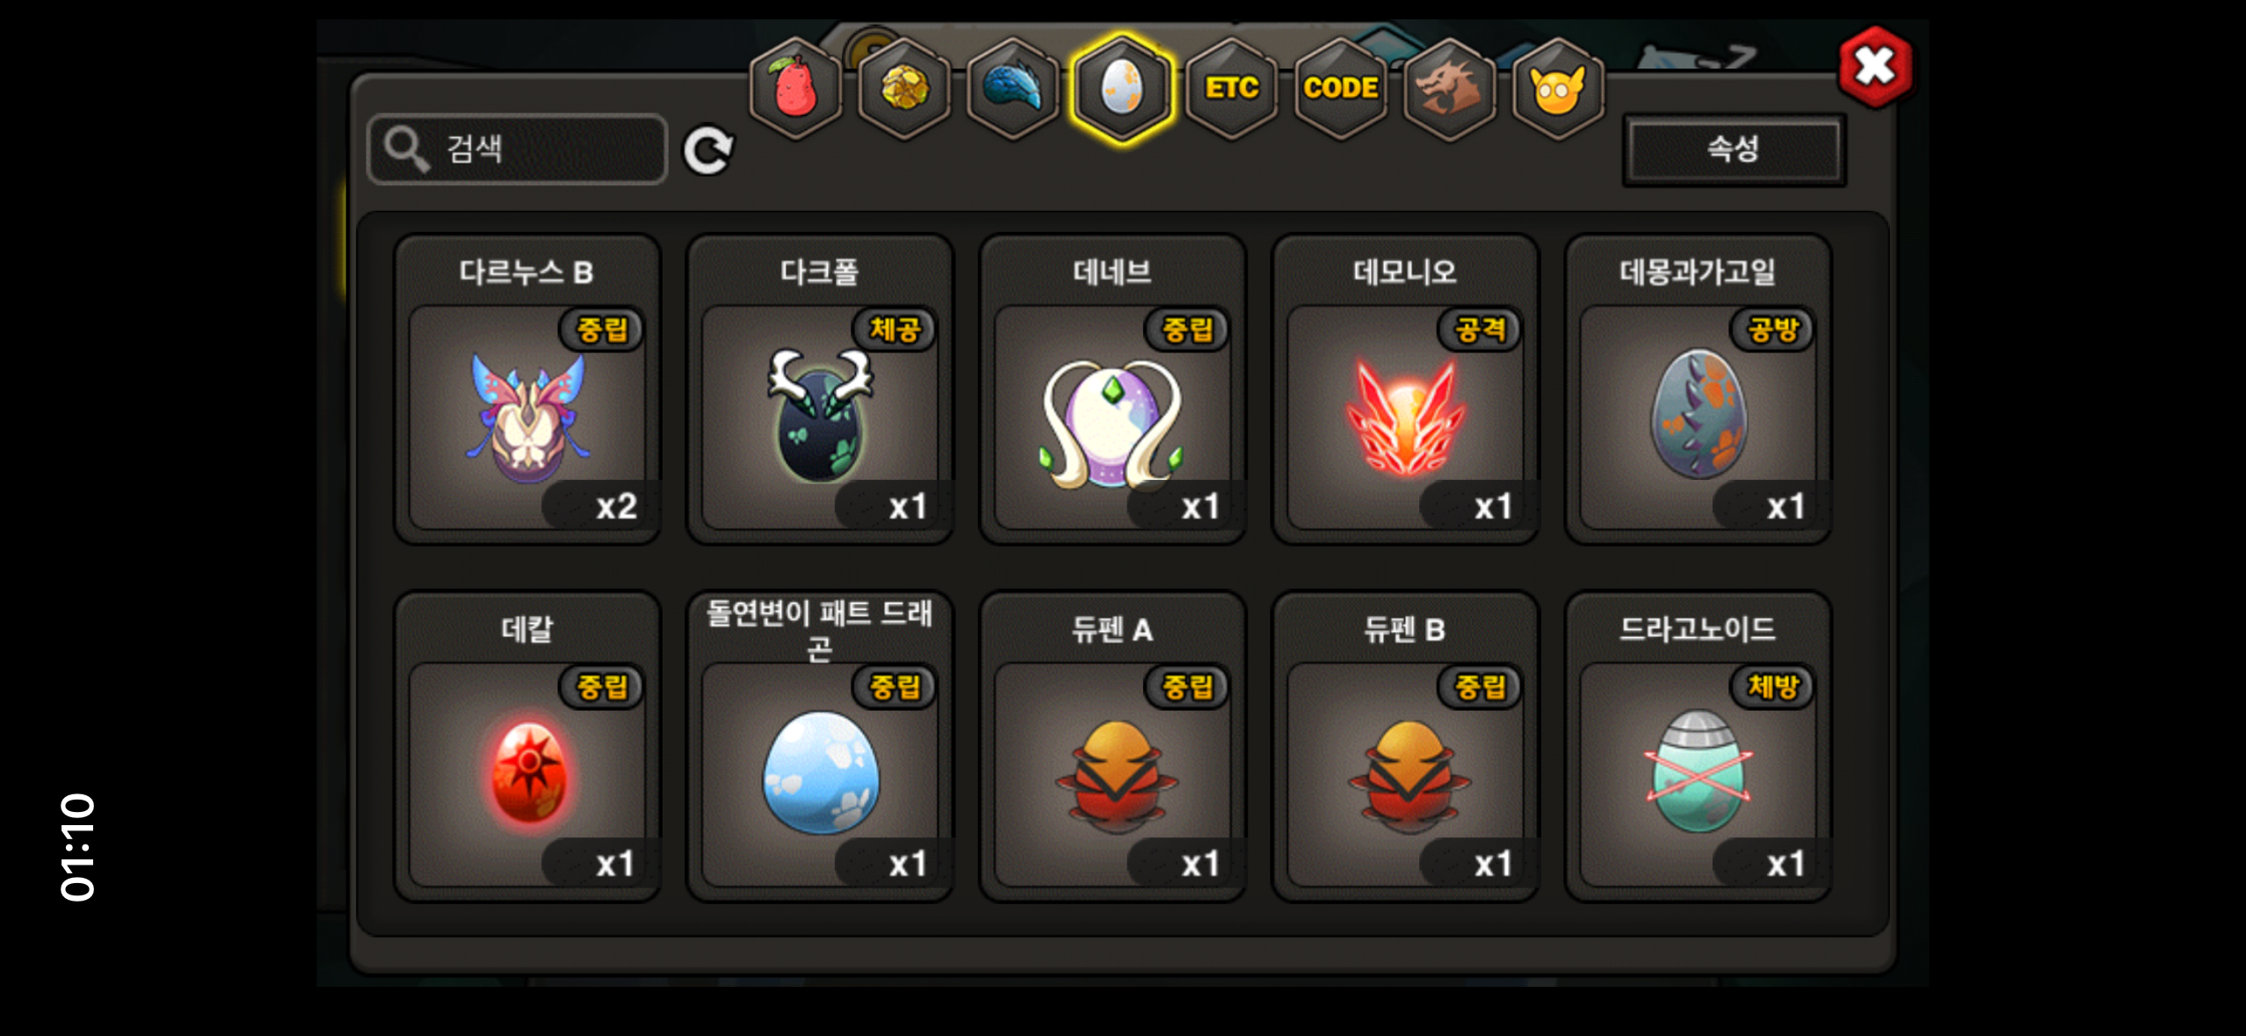Select the 드라고노이드 teal egg item
This screenshot has height=1036, width=2246.
1698,746
